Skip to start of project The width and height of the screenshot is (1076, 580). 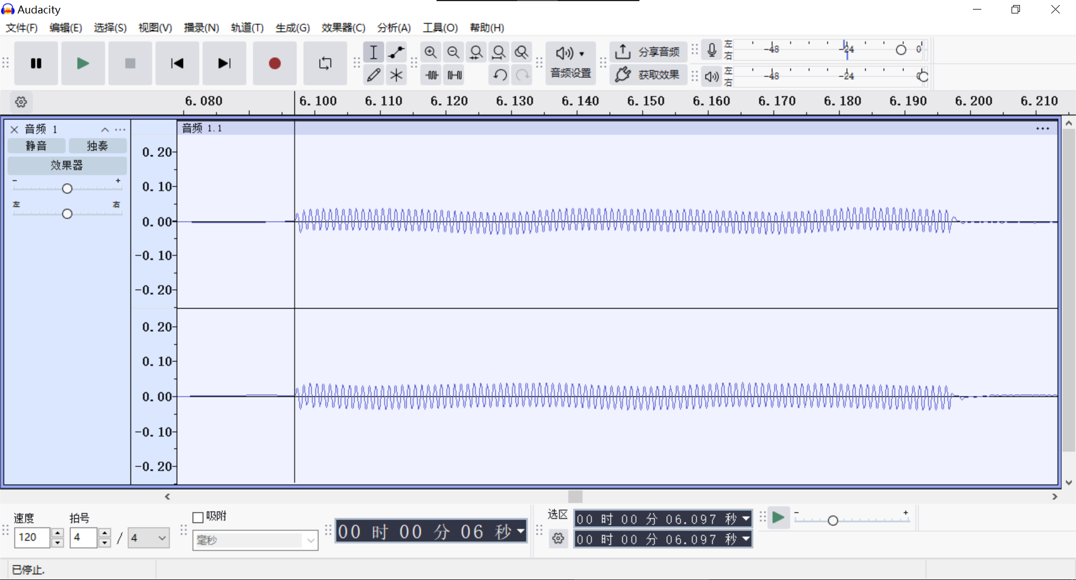click(177, 63)
